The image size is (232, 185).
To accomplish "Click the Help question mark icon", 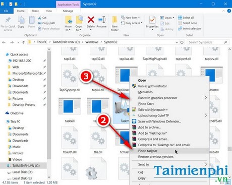I will point(229,11).
